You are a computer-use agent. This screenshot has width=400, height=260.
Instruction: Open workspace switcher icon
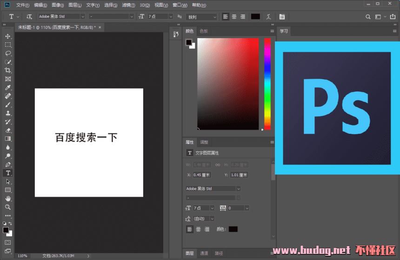coord(378,17)
